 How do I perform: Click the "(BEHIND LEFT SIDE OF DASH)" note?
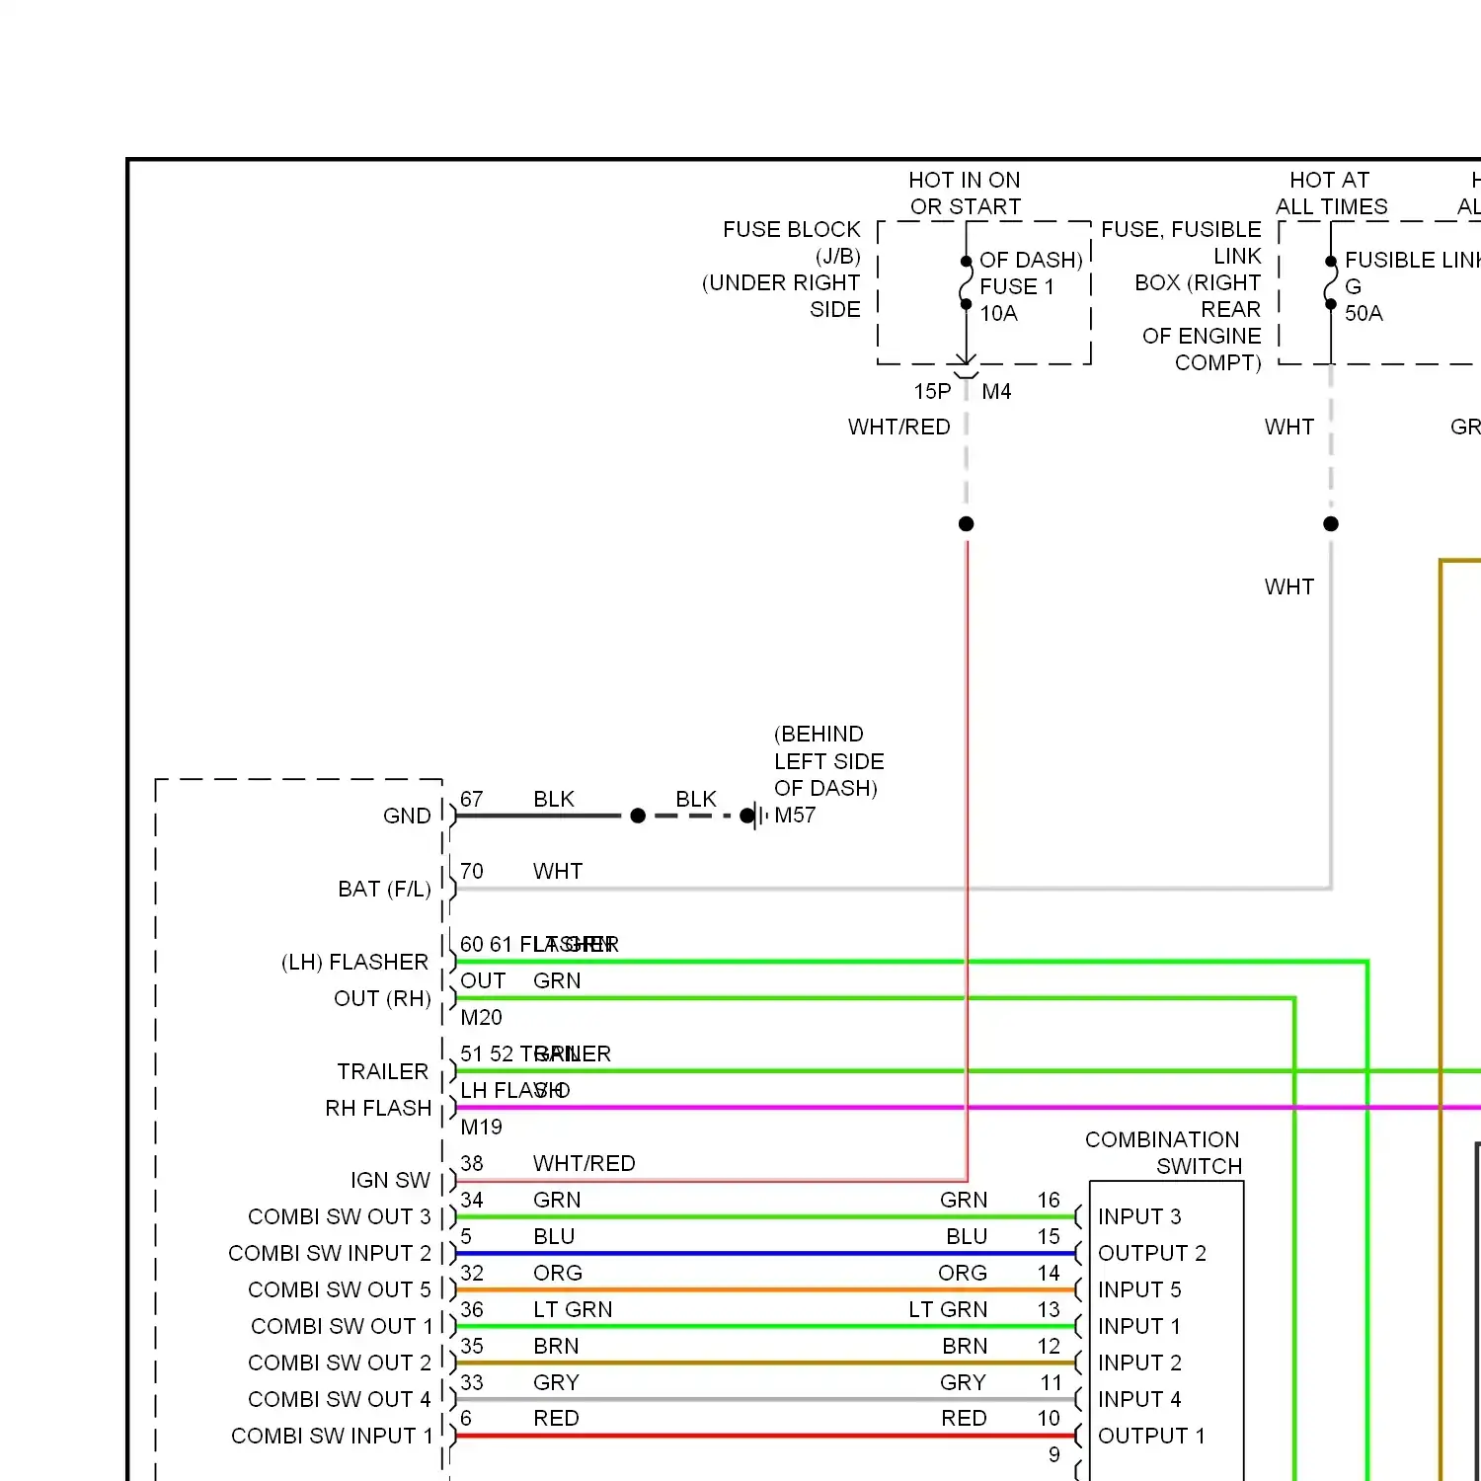click(x=828, y=761)
